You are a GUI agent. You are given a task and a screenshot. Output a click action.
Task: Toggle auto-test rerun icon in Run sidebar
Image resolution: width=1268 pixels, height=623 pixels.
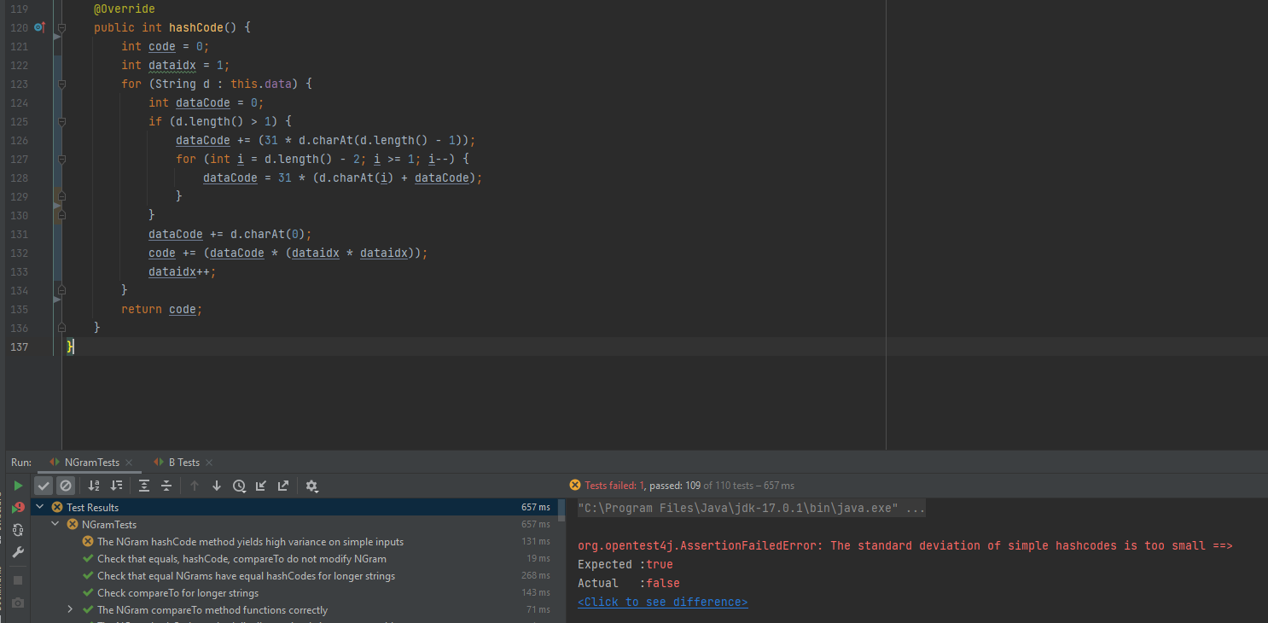18,530
